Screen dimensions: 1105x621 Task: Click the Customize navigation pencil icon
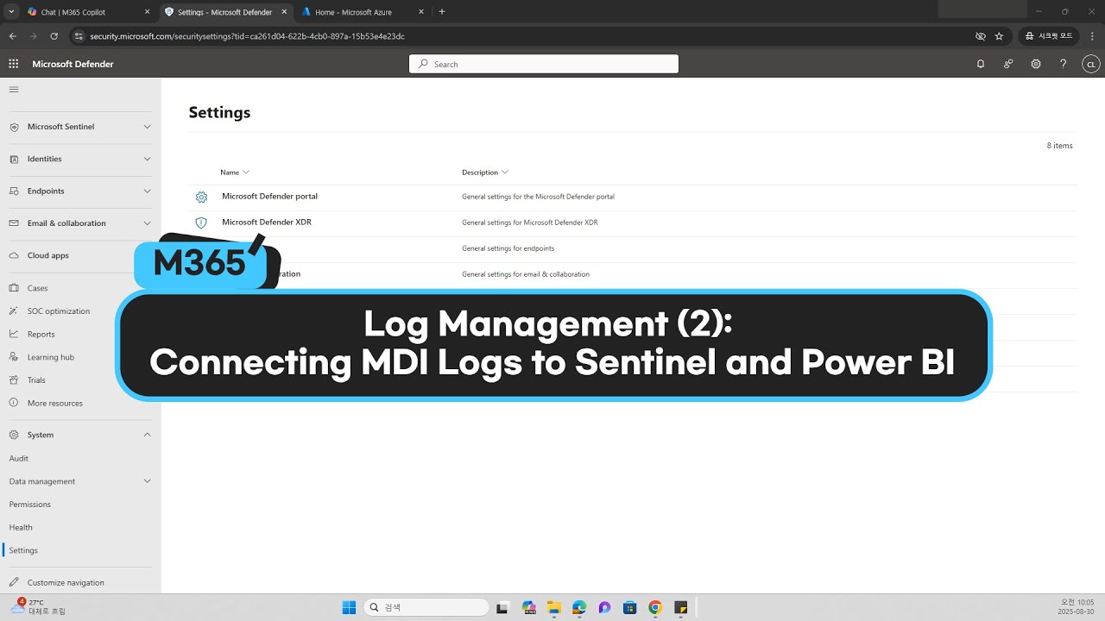(14, 582)
